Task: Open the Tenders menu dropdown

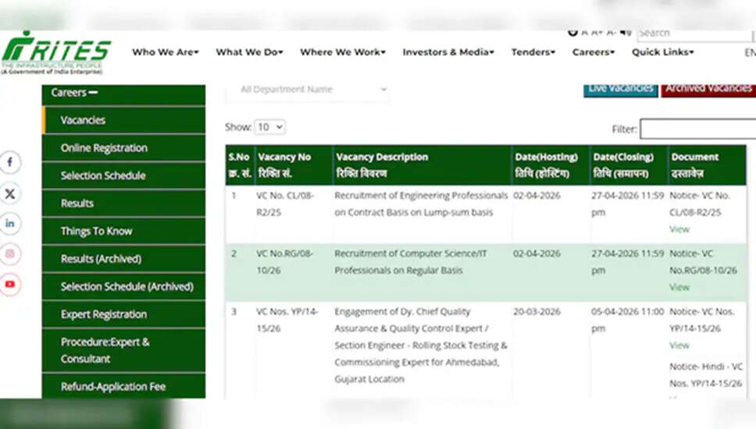Action: (x=533, y=52)
